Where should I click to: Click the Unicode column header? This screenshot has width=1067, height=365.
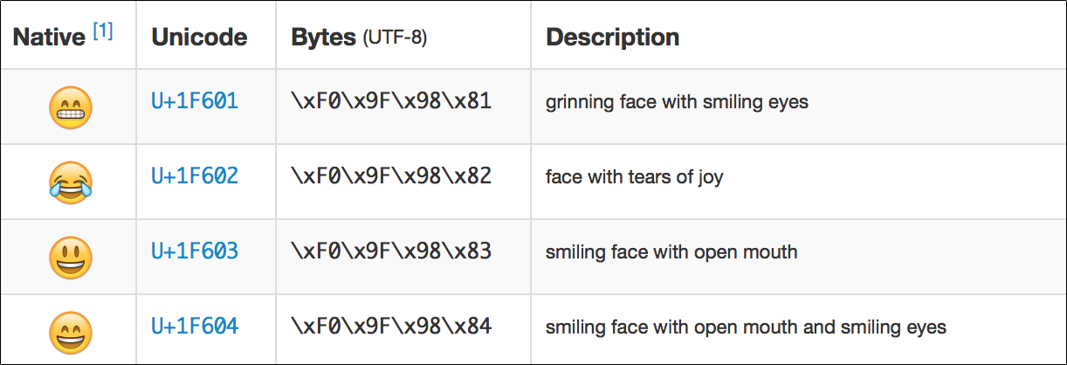point(199,38)
